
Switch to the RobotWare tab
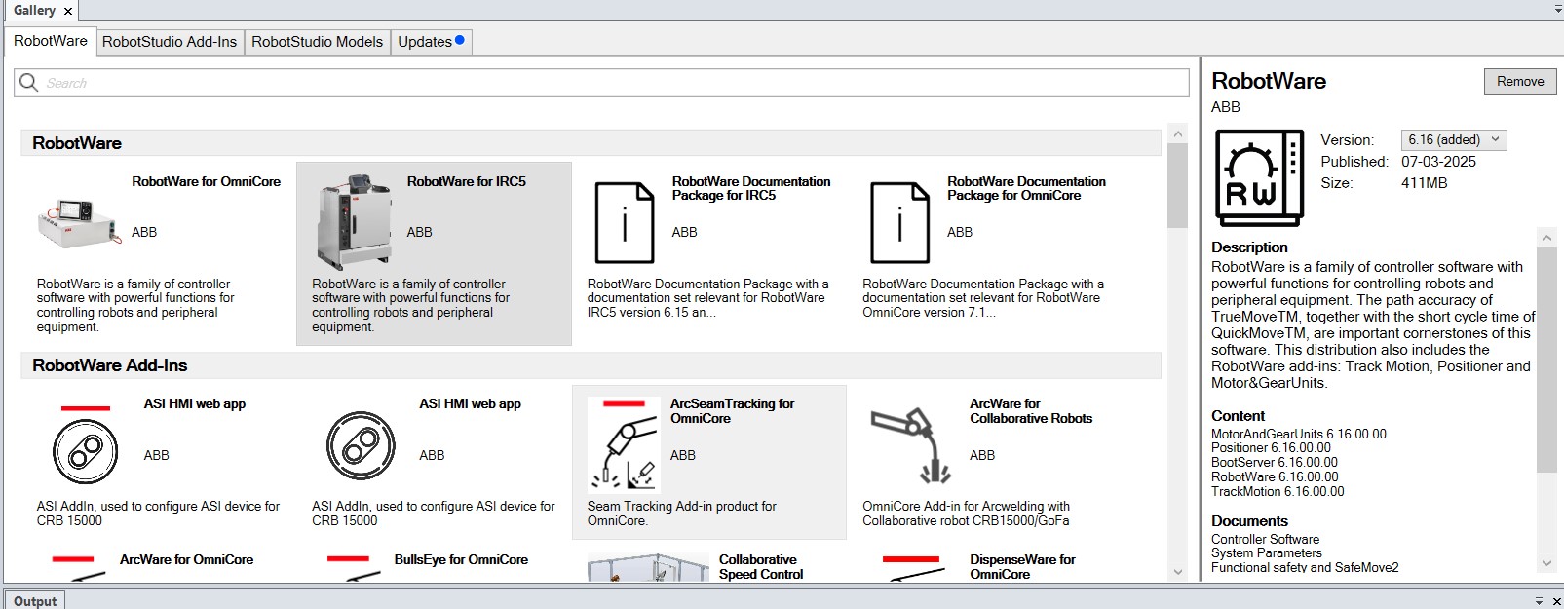point(50,41)
